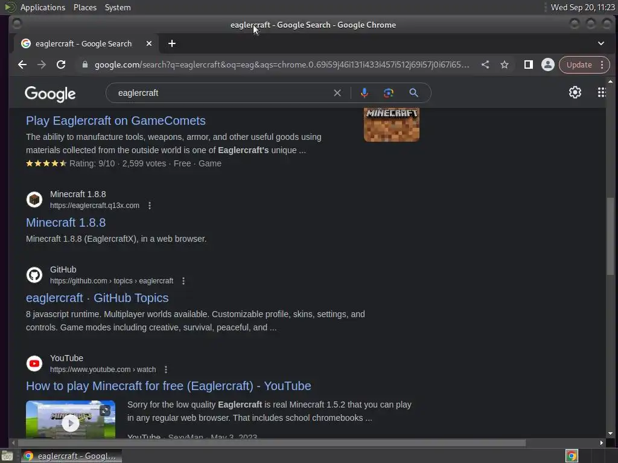
Task: Click the rating 9/10 text
Action: 92,163
